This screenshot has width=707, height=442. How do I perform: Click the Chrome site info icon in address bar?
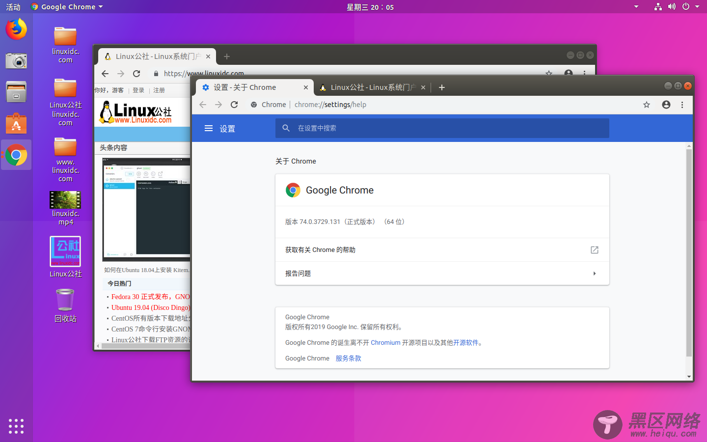(254, 105)
